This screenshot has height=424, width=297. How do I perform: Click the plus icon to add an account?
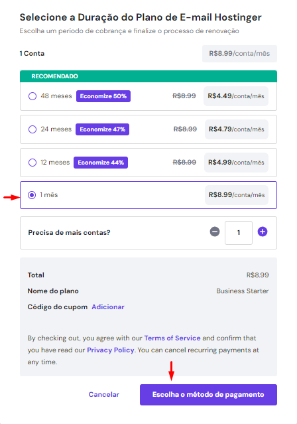point(263,232)
